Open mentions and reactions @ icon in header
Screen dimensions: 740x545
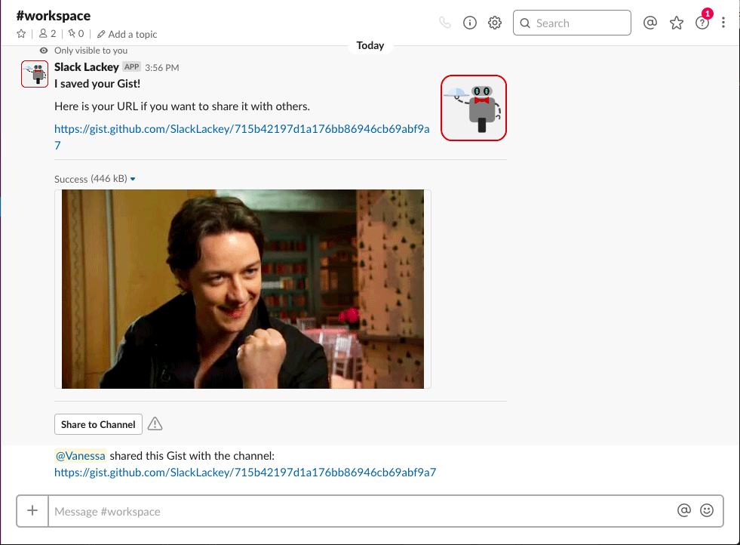[650, 23]
